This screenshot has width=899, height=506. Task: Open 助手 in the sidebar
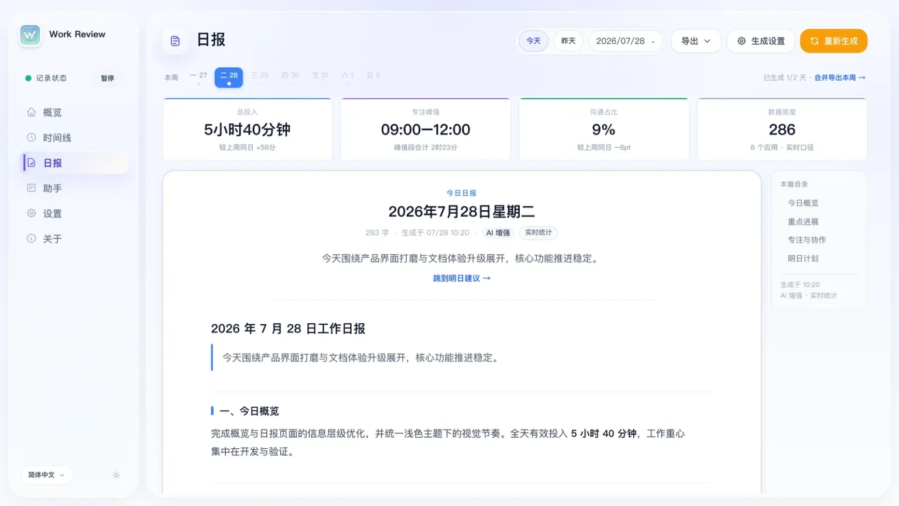(x=75, y=188)
